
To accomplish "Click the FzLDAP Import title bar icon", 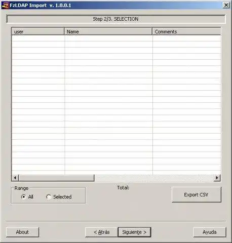I will pos(5,5).
